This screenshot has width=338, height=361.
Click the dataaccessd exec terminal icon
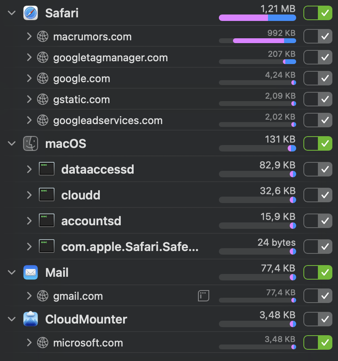(47, 169)
